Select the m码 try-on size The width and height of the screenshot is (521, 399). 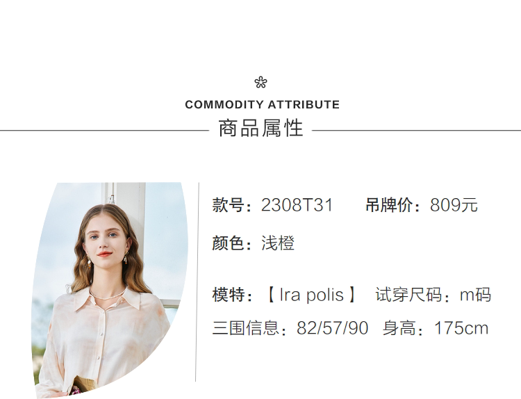[x=476, y=295]
